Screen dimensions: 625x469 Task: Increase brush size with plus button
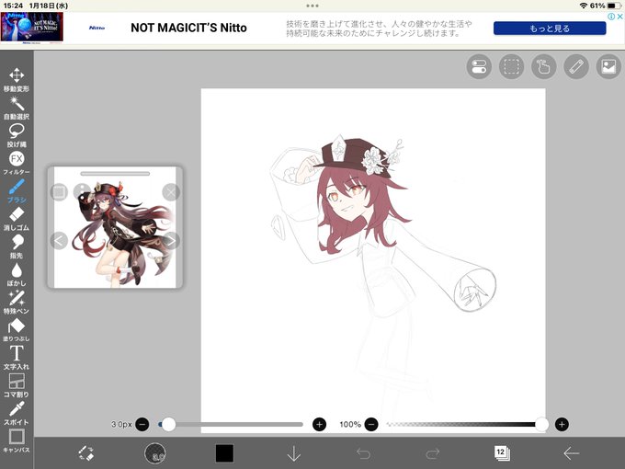pyautogui.click(x=319, y=424)
